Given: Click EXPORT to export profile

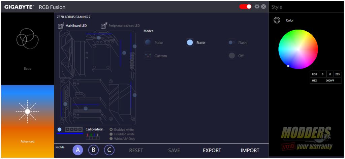Looking at the screenshot, I should click(212, 151).
